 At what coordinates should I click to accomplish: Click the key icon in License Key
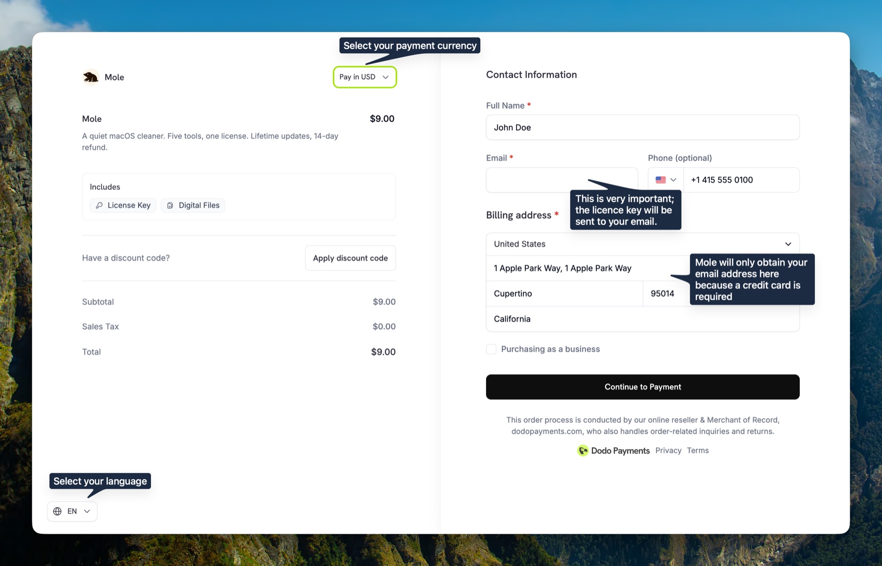99,205
